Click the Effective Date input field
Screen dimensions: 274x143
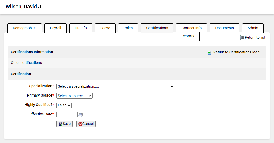tap(67, 114)
